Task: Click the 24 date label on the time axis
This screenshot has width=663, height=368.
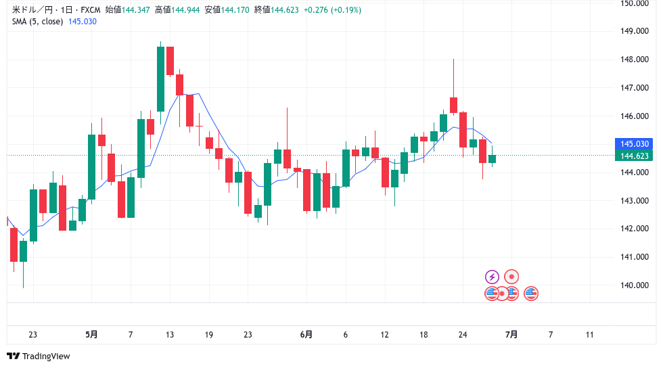Action: (x=463, y=335)
